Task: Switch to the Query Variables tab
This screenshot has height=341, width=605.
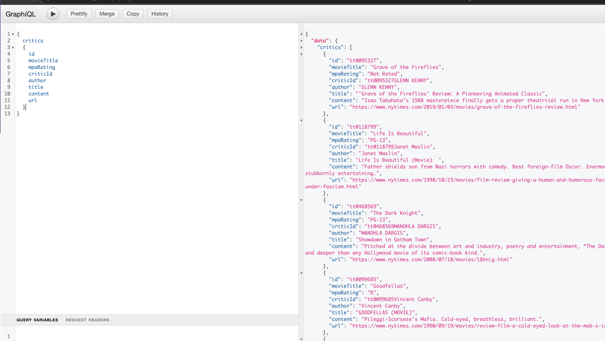Action: 37,320
